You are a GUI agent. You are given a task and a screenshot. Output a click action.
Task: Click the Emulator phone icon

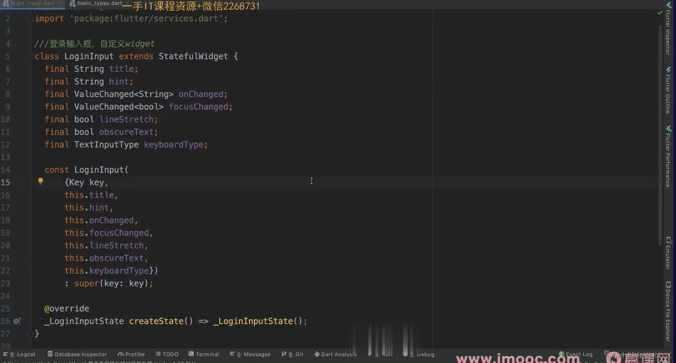(x=668, y=240)
